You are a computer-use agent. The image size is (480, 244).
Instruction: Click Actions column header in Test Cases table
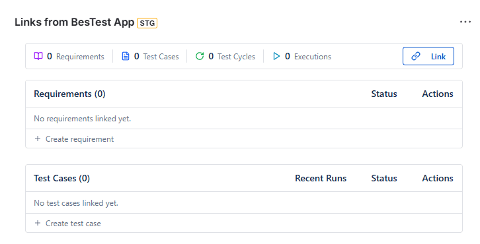[x=438, y=178]
